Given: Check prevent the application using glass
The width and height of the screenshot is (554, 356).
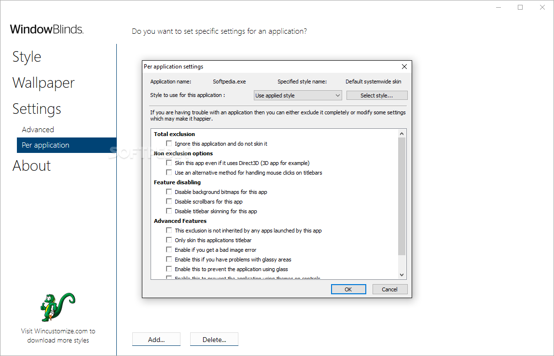Looking at the screenshot, I should 169,269.
